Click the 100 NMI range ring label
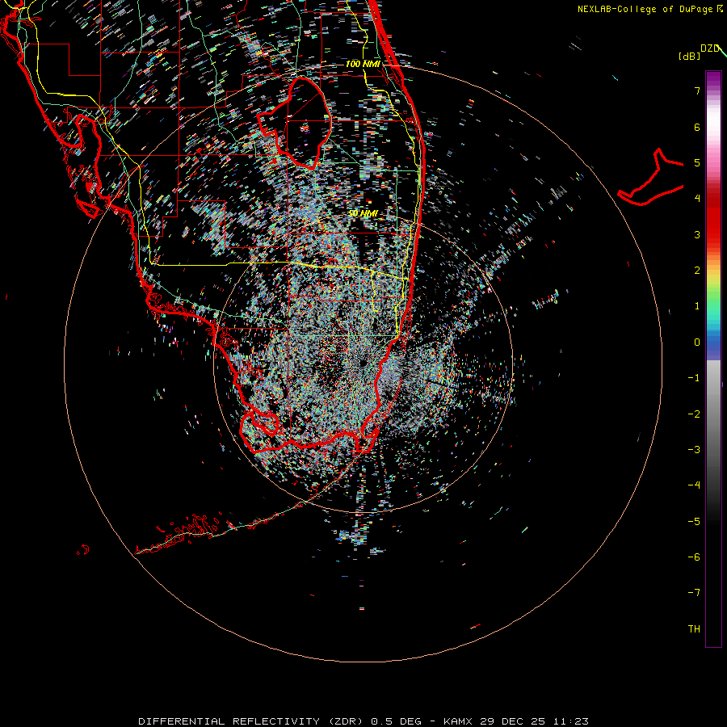This screenshot has width=727, height=727. (x=363, y=64)
